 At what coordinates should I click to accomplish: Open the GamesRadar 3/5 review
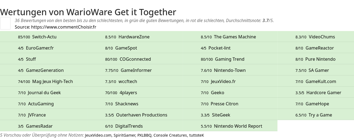pyautogui.click(x=35, y=126)
